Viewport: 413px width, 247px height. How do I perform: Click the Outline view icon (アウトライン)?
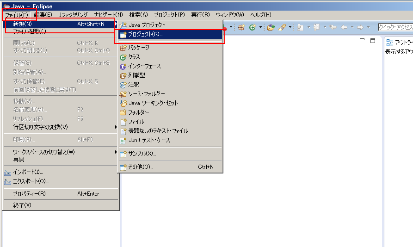(x=389, y=43)
